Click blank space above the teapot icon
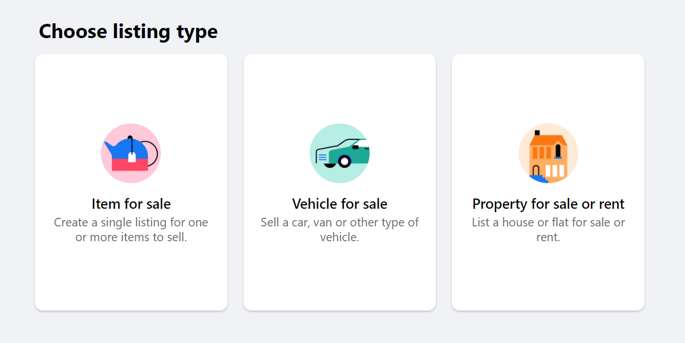Screen dimensions: 685x343 coord(131,88)
